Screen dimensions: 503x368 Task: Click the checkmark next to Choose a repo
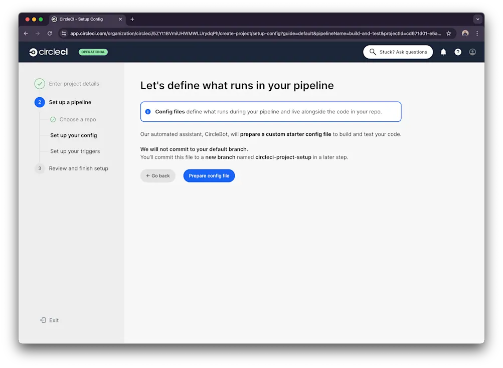tap(53, 119)
